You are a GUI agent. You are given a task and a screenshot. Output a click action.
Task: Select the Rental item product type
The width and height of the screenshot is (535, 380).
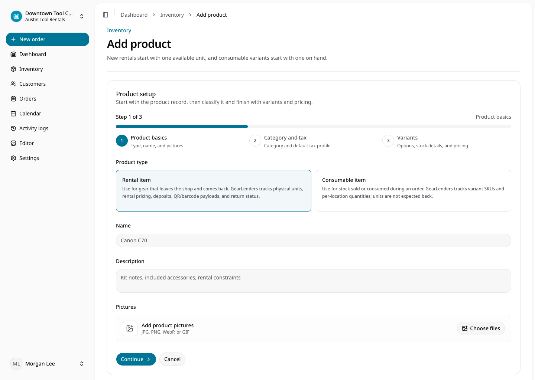(214, 191)
